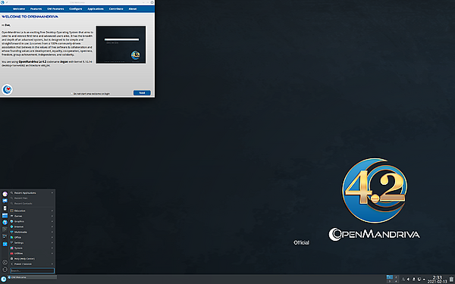The width and height of the screenshot is (455, 284).
Task: Open the trash icon in the panel
Action: 451,279
